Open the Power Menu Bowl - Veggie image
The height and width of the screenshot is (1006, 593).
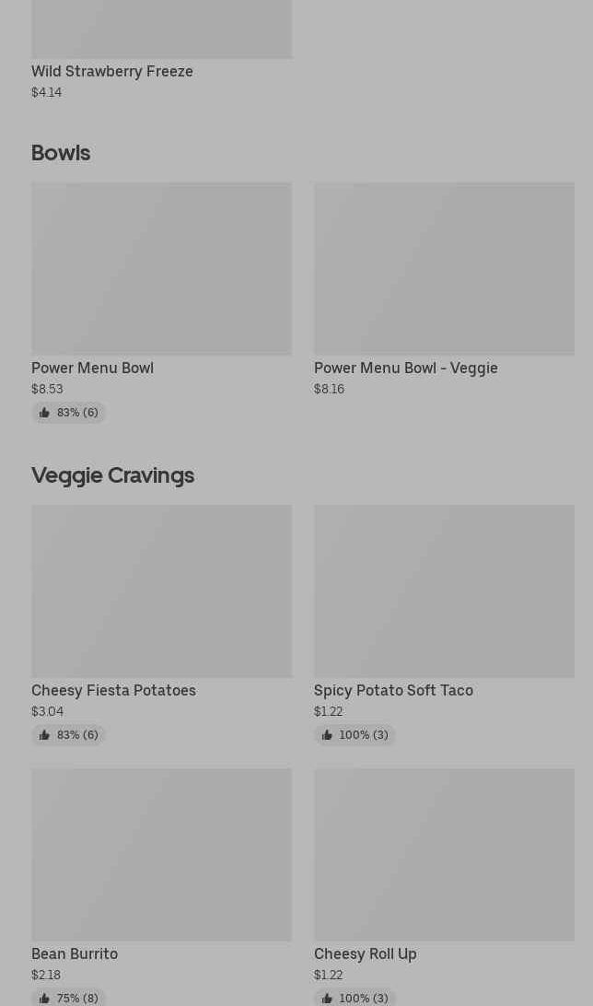coord(444,268)
